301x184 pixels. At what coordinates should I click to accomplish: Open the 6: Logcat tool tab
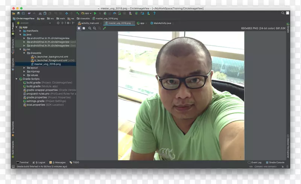coord(39,163)
